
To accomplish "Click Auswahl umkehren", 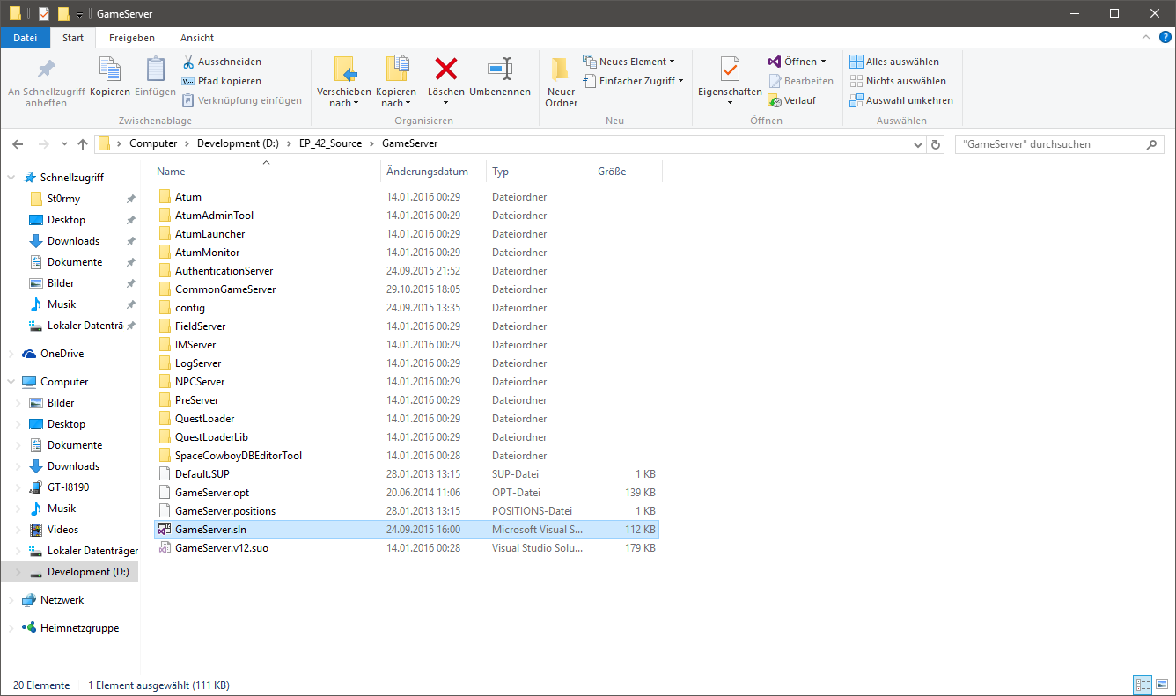I will pyautogui.click(x=901, y=100).
